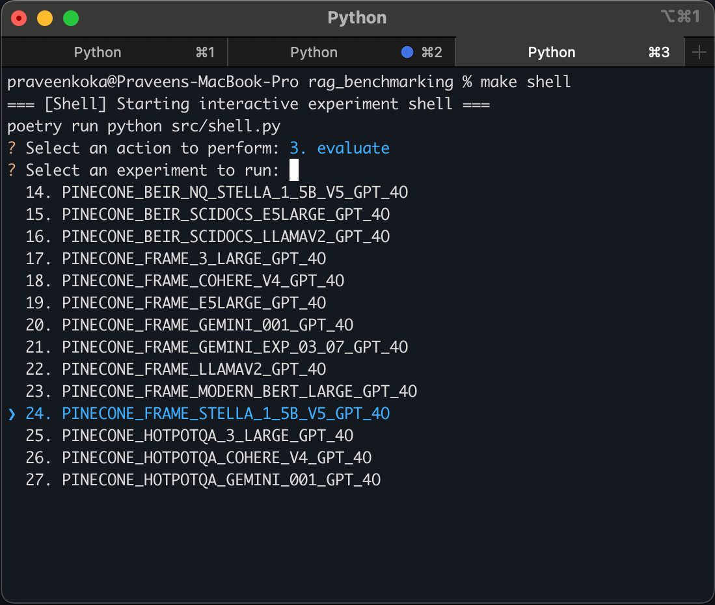This screenshot has width=715, height=605.
Task: Select experiment 16 PINECONE_BEIR_SCIDOCS_LLAMAV2_GPT_4O
Action: (208, 237)
